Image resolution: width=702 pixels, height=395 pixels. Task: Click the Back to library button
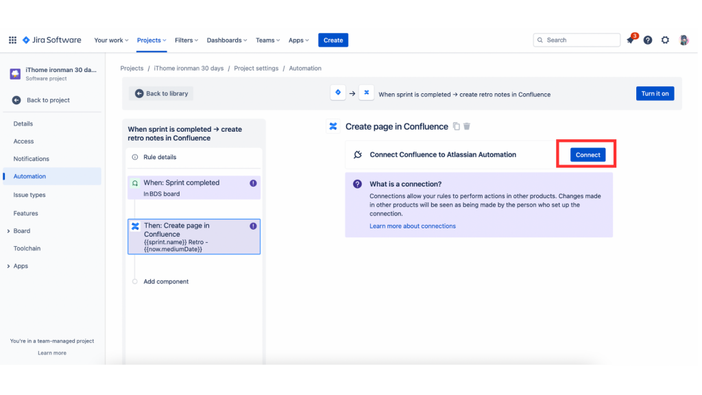coord(161,93)
